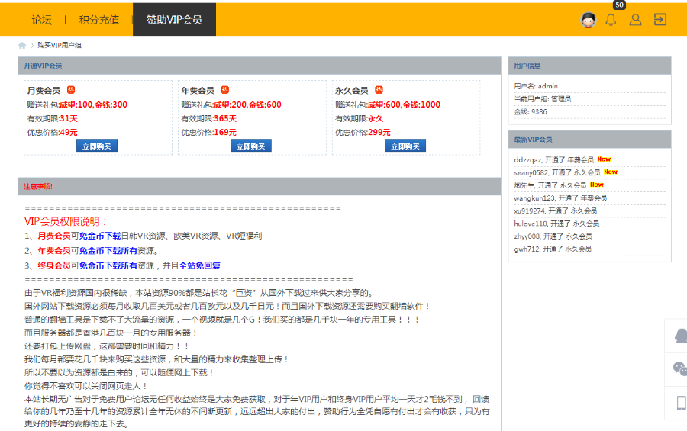Click the New badge beside seany0582
This screenshot has height=431, width=687.
611,172
